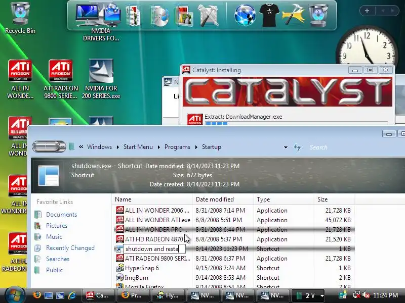The image size is (405, 303).
Task: Sort by the Name column header
Action: click(153, 199)
